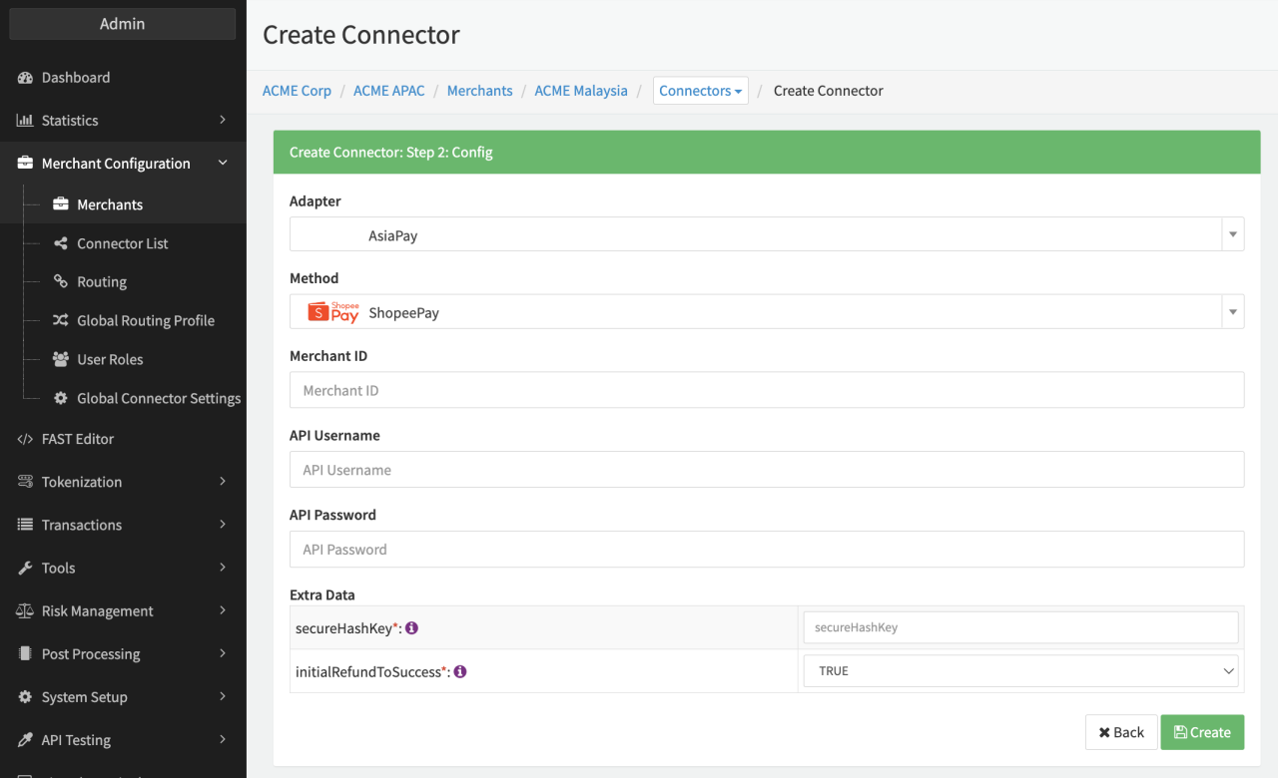Viewport: 1278px width, 778px height.
Task: Click the Dashboard gauge icon
Action: click(x=25, y=78)
